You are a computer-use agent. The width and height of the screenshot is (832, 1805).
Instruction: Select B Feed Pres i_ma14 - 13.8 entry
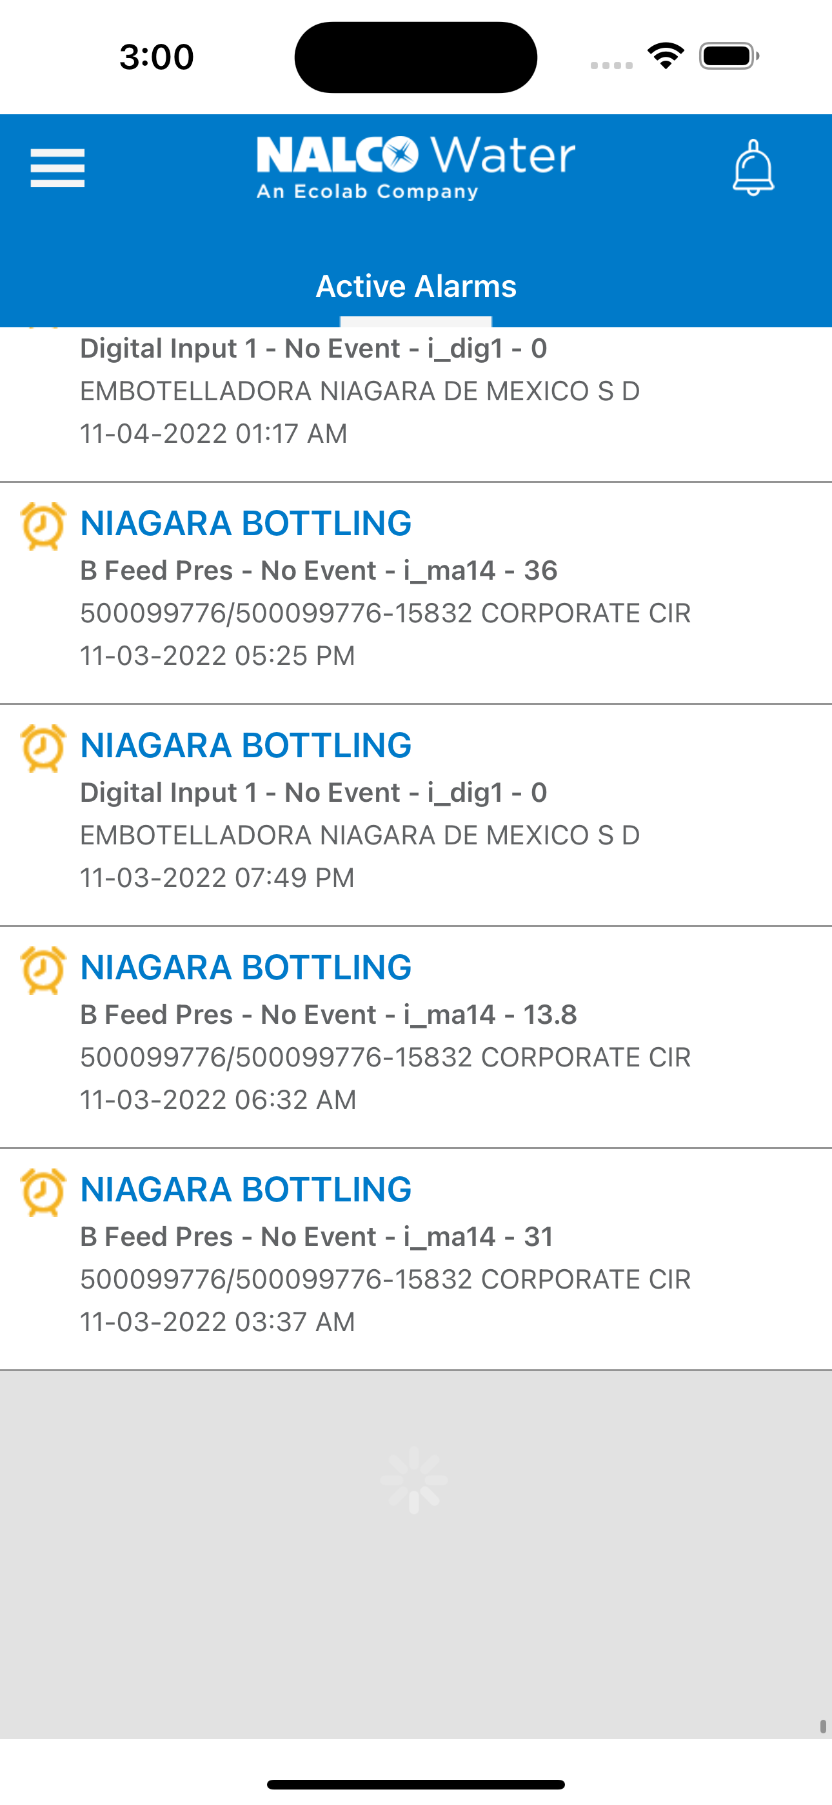[328, 1015]
